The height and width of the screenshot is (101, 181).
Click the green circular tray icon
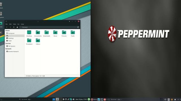pyautogui.click(x=89, y=99)
